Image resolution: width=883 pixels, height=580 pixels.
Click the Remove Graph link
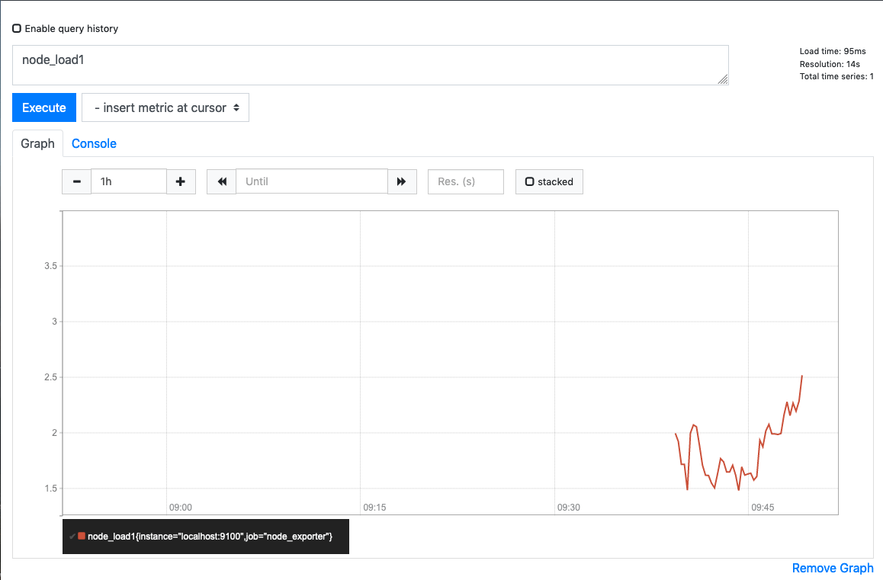[x=832, y=568]
